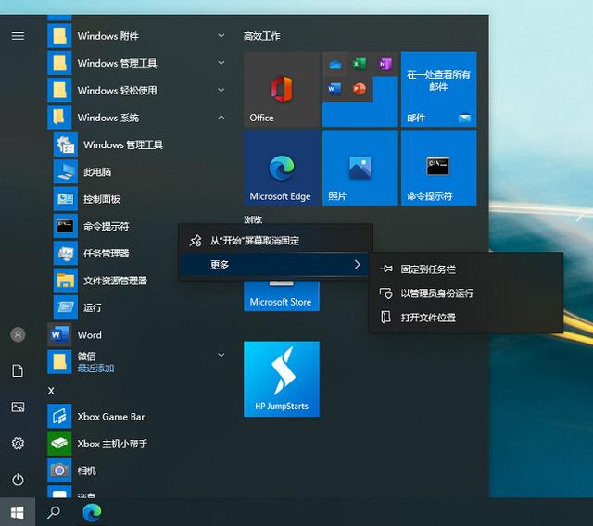Launch Word from the app list

138,335
